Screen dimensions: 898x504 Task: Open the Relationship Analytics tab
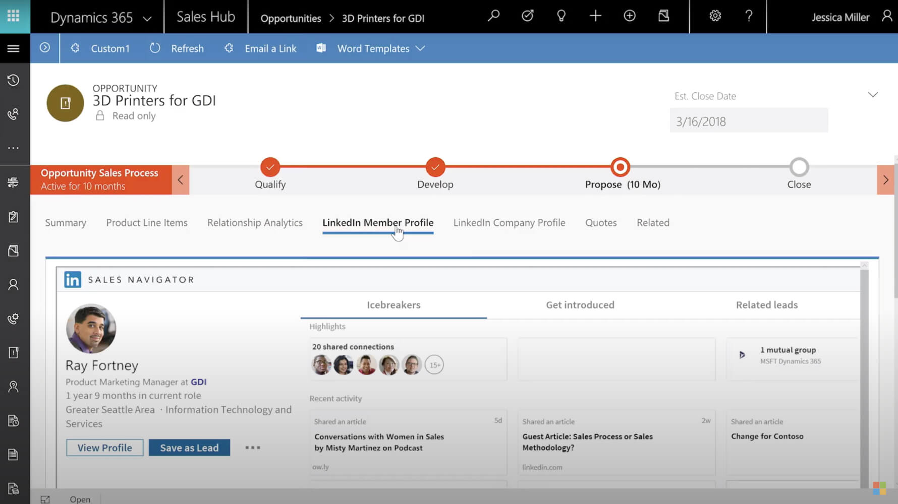point(255,222)
